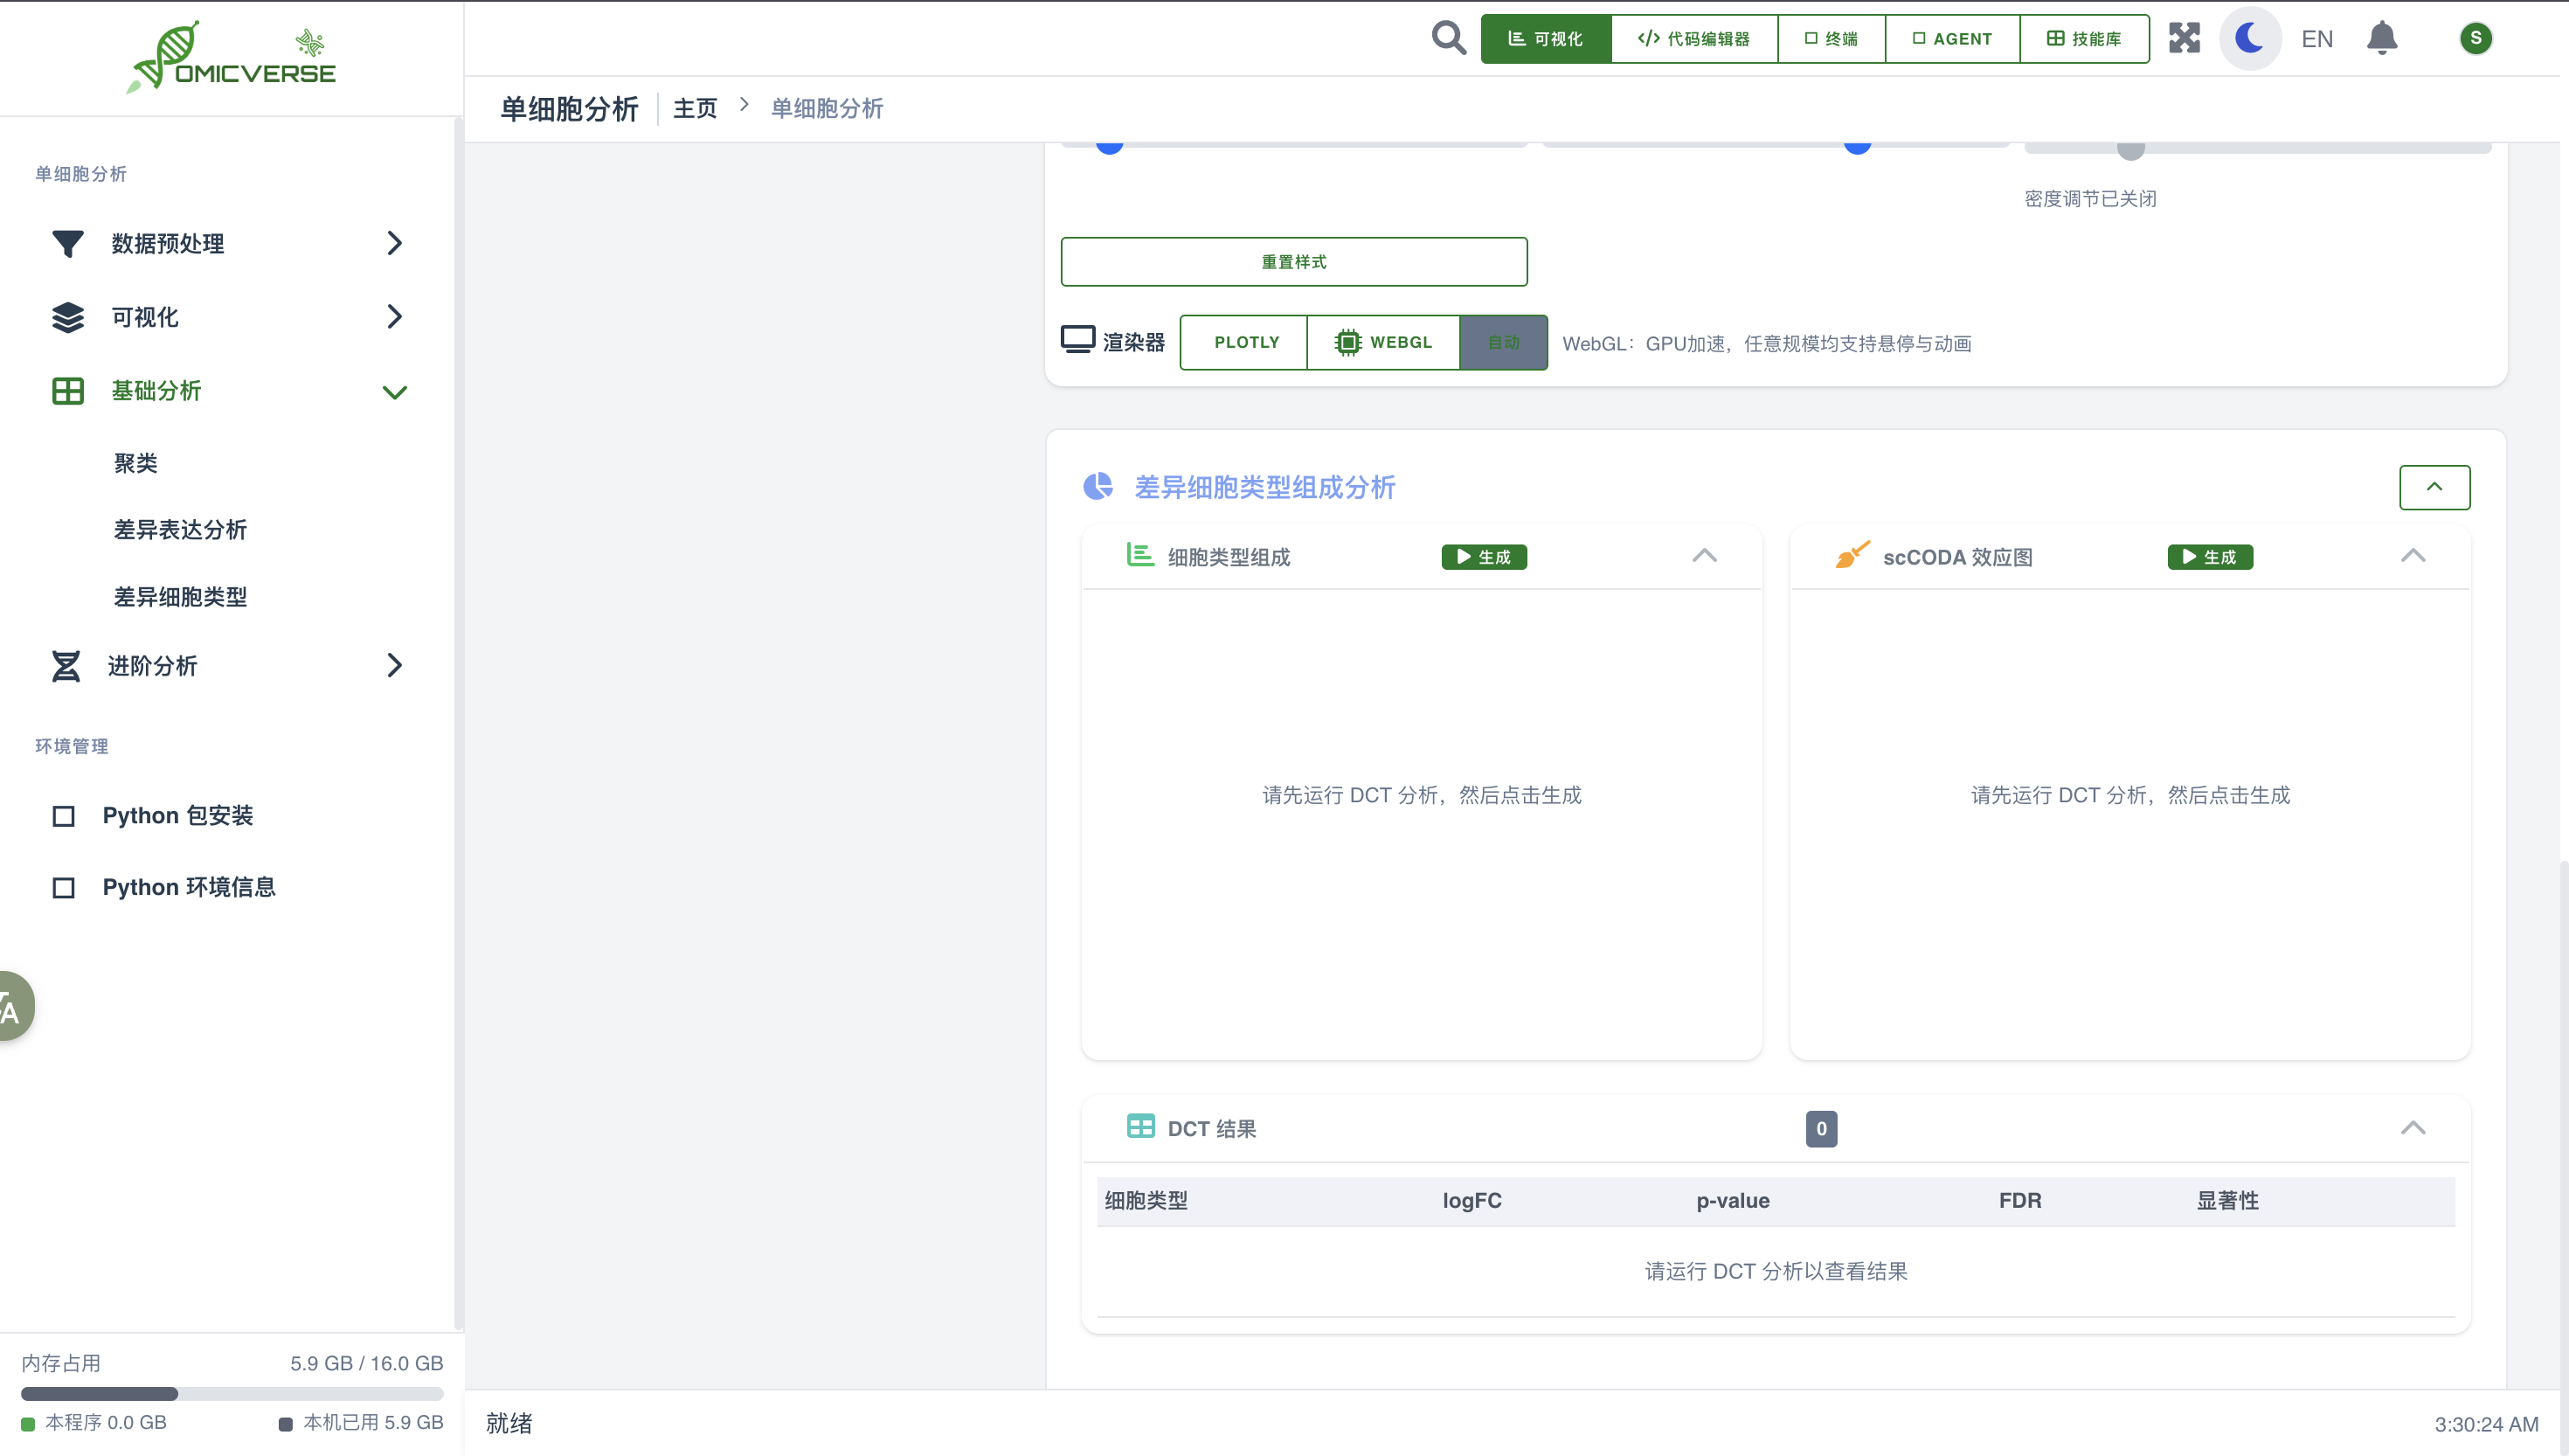Select the PLOTLY renderer option
The width and height of the screenshot is (2569, 1456).
pos(1245,342)
